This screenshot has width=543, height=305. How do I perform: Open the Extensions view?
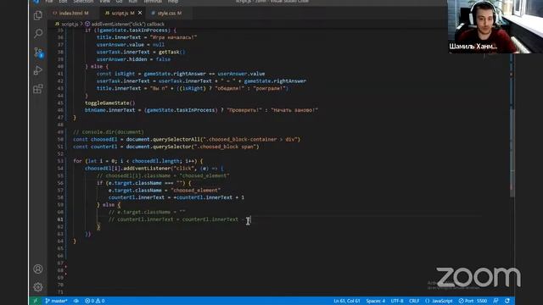click(x=38, y=89)
